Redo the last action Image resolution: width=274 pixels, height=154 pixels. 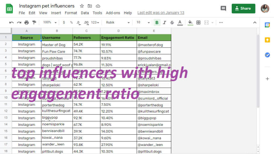19,23
